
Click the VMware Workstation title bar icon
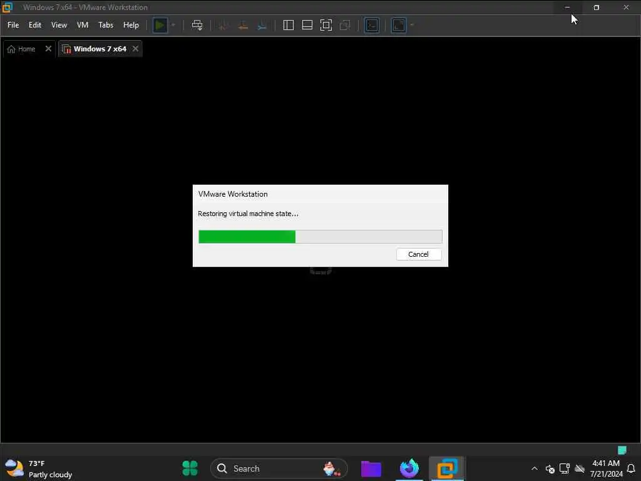click(x=8, y=8)
